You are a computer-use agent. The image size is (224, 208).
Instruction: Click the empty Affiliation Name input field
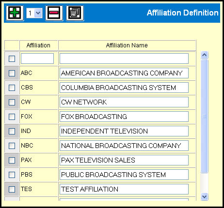(x=124, y=59)
